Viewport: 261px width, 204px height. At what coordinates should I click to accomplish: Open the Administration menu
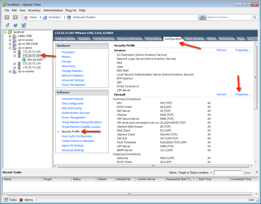pyautogui.click(x=53, y=10)
